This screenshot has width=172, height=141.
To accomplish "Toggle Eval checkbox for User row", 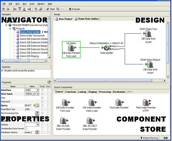I will click(42, 98).
